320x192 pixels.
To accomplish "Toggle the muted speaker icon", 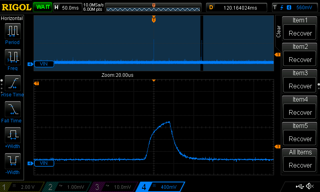I will (x=310, y=186).
